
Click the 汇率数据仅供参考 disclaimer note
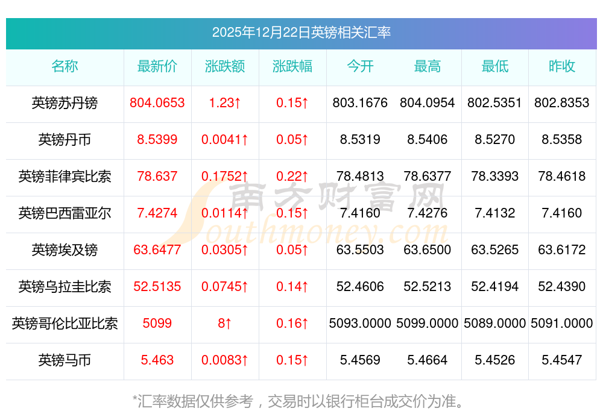(298, 401)
